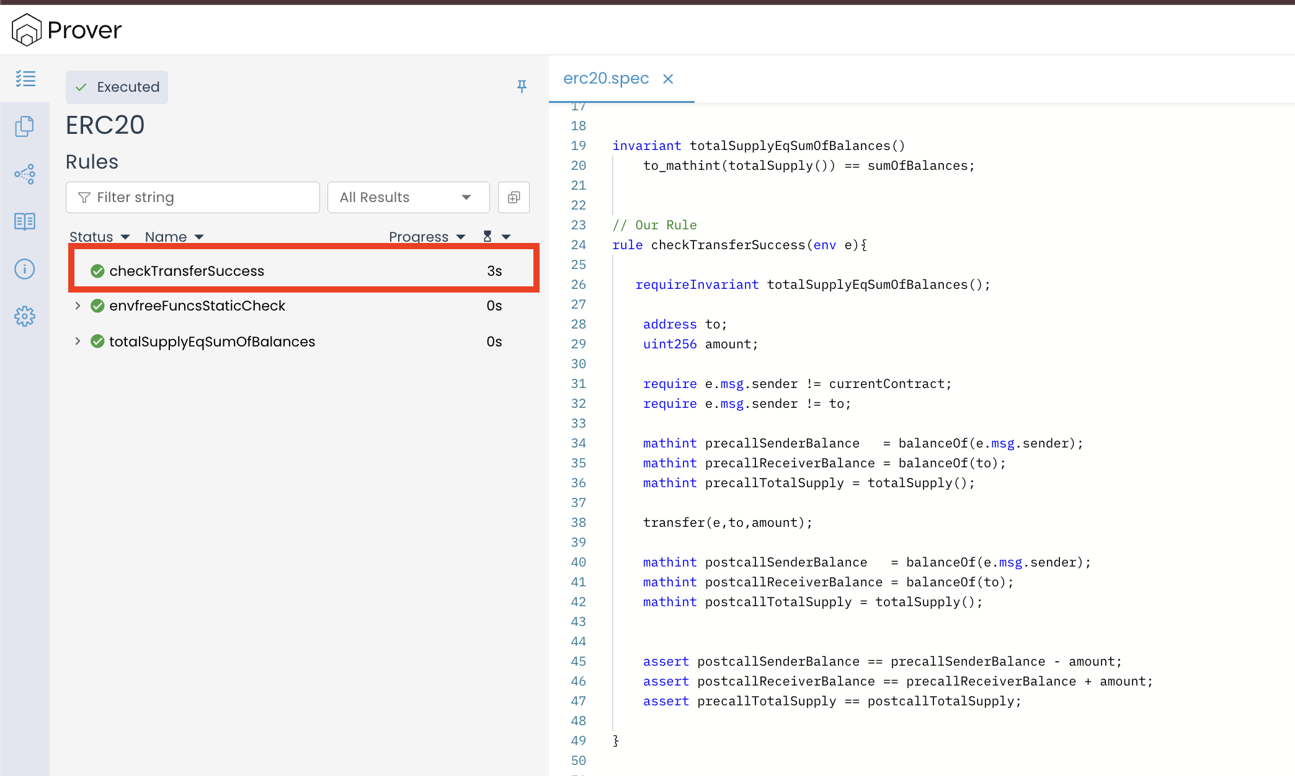This screenshot has height=776, width=1295.
Task: Sort by the Name column header
Action: tap(174, 237)
